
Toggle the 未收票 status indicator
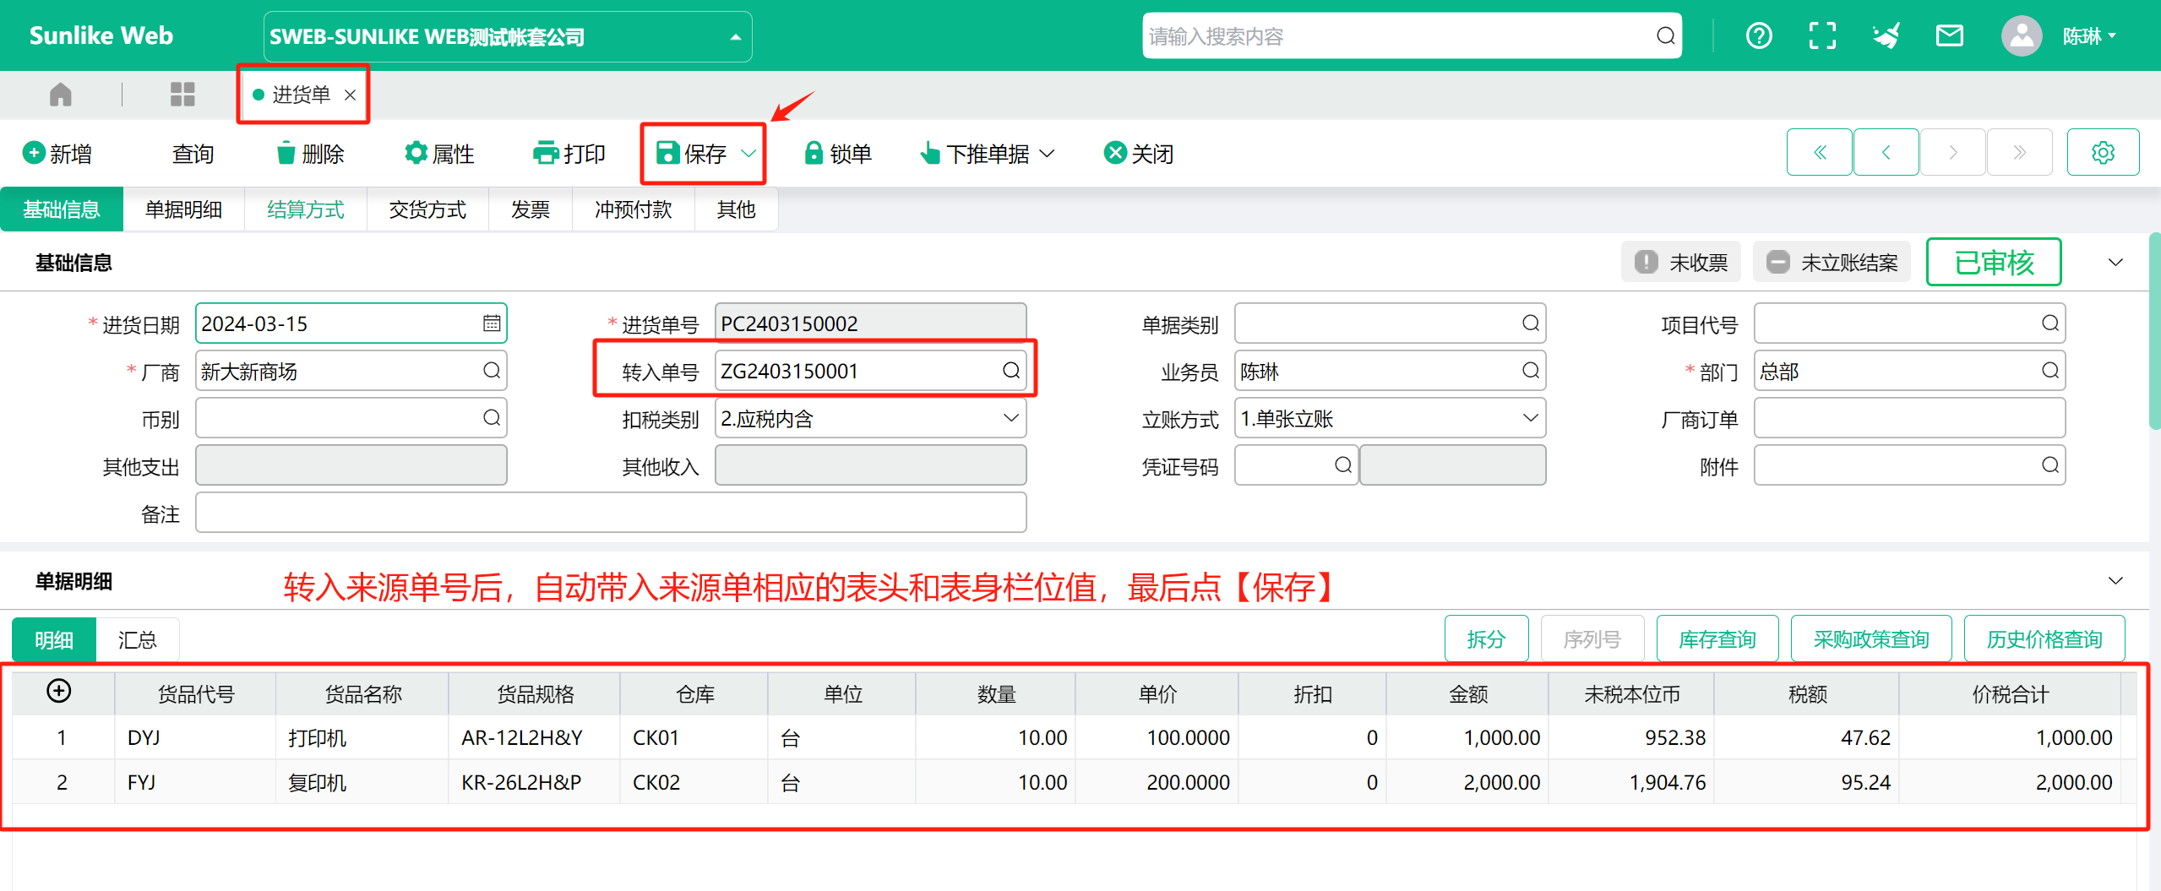pyautogui.click(x=1680, y=263)
